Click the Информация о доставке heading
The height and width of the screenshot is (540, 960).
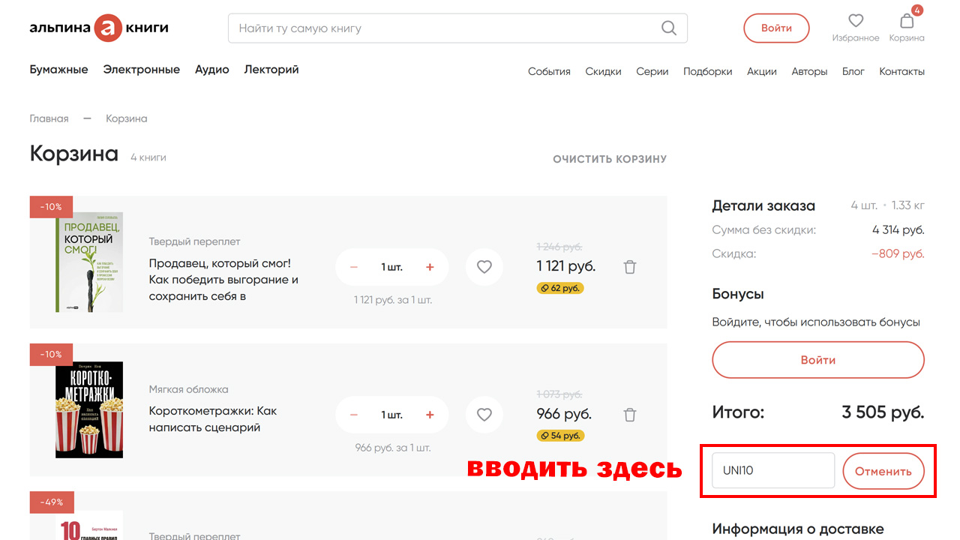798,529
